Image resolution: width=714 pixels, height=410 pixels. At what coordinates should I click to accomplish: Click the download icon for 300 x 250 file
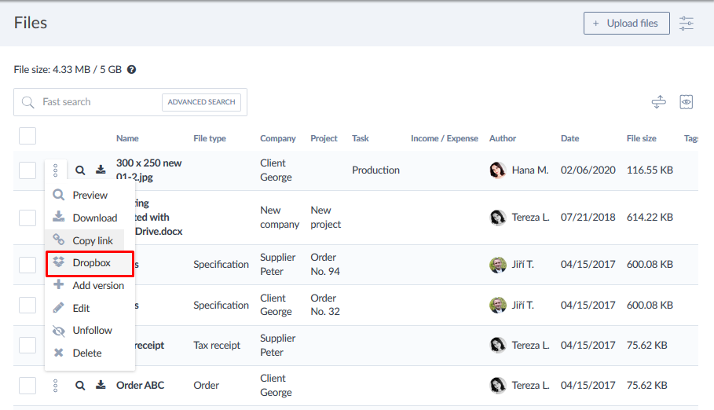101,170
